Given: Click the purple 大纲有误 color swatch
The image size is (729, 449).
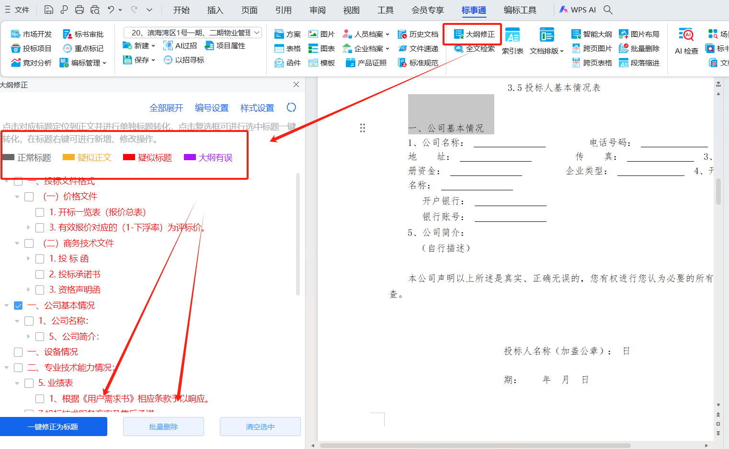Looking at the screenshot, I should (190, 157).
